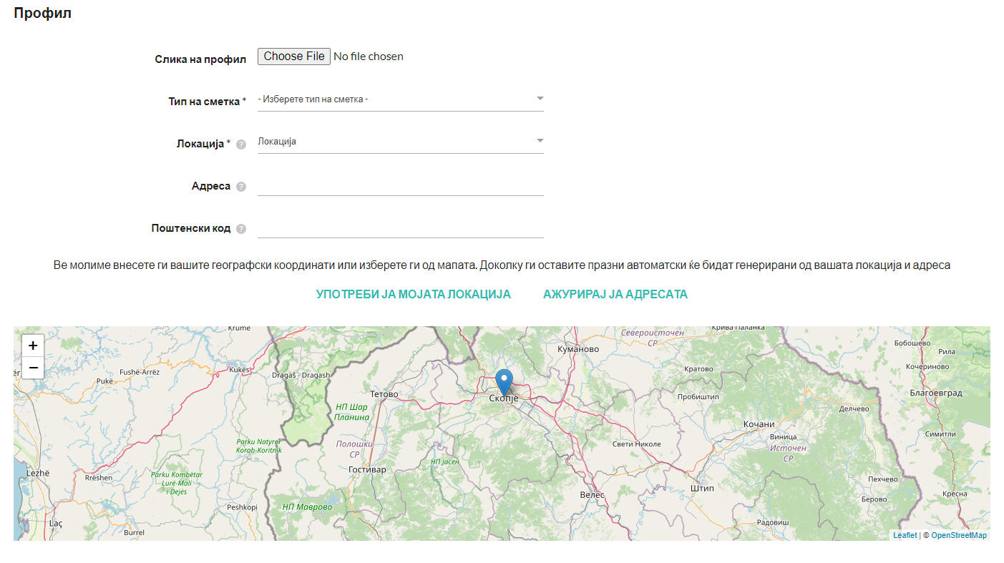Click the Choose File button
This screenshot has height=563, width=1004.
(x=294, y=57)
